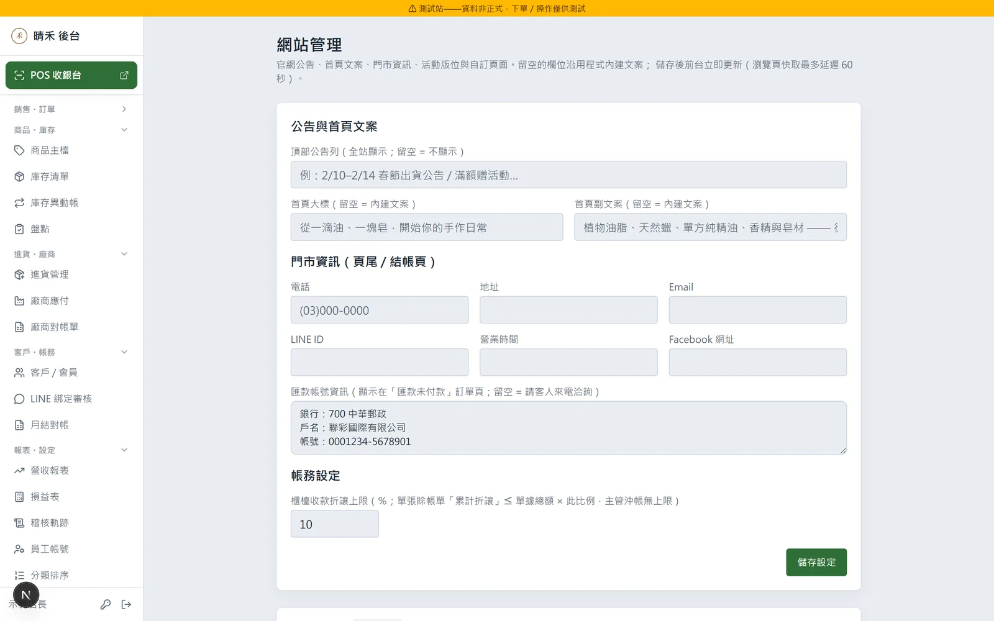Image resolution: width=994 pixels, height=621 pixels.
Task: Click the 廠商對帳單 document icon
Action: point(19,327)
